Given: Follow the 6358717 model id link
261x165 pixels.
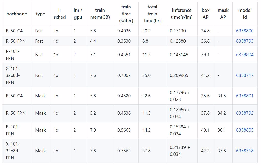Looking at the screenshot, I should point(245,75).
